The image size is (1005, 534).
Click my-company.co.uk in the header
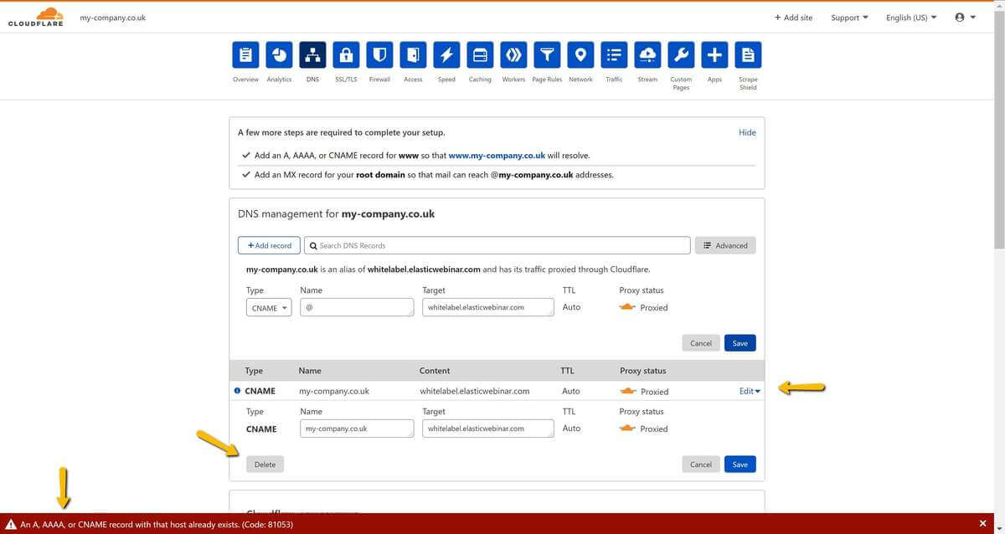pyautogui.click(x=112, y=18)
